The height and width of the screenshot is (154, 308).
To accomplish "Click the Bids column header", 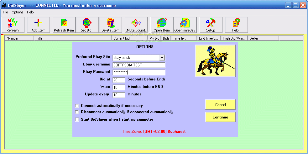I will (x=166, y=38).
